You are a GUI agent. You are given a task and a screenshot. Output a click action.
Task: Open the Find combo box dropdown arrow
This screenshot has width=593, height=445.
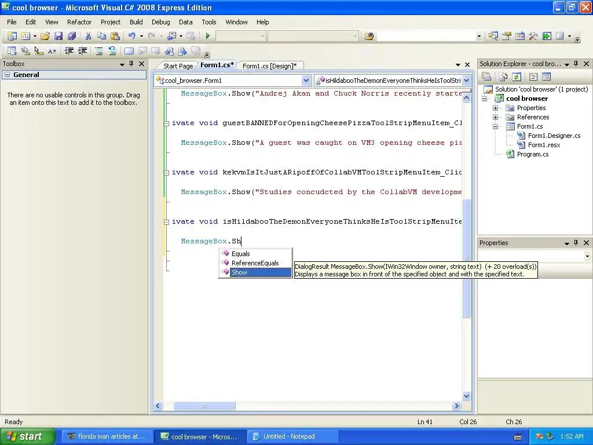(479, 36)
